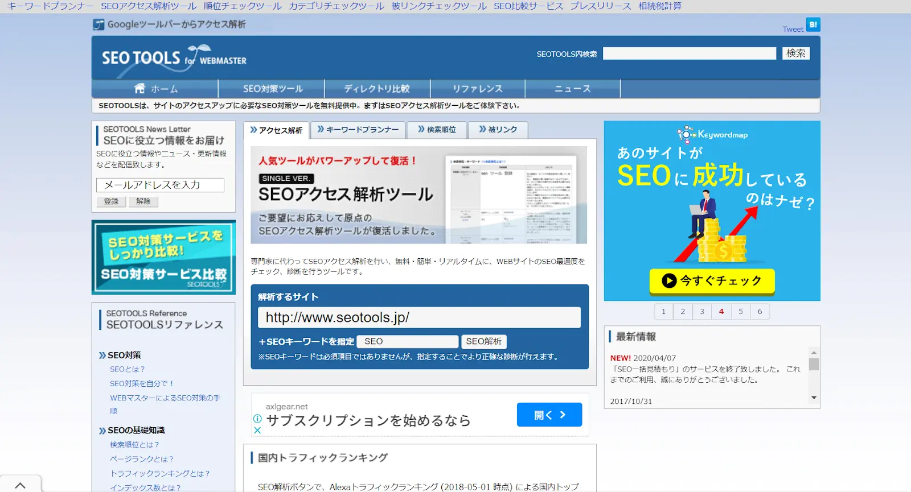Image resolution: width=911 pixels, height=492 pixels.
Task: Open the リファレンス navigation menu
Action: click(478, 89)
